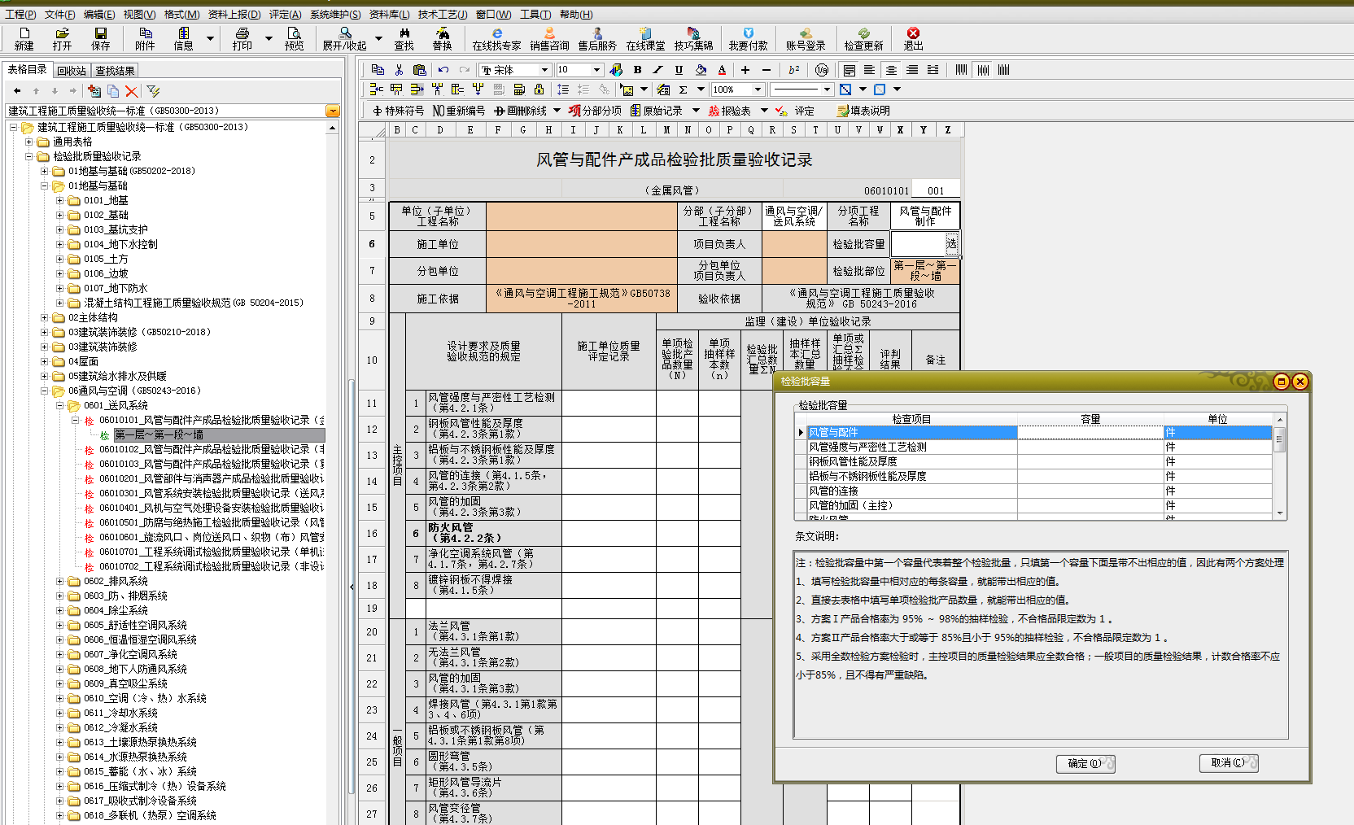This screenshot has height=825, width=1354.
Task: Click the 销售咨询 icon
Action: 550,38
